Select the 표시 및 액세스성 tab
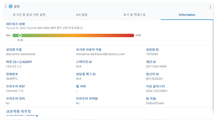The image size is (217, 120). (x=134, y=15)
